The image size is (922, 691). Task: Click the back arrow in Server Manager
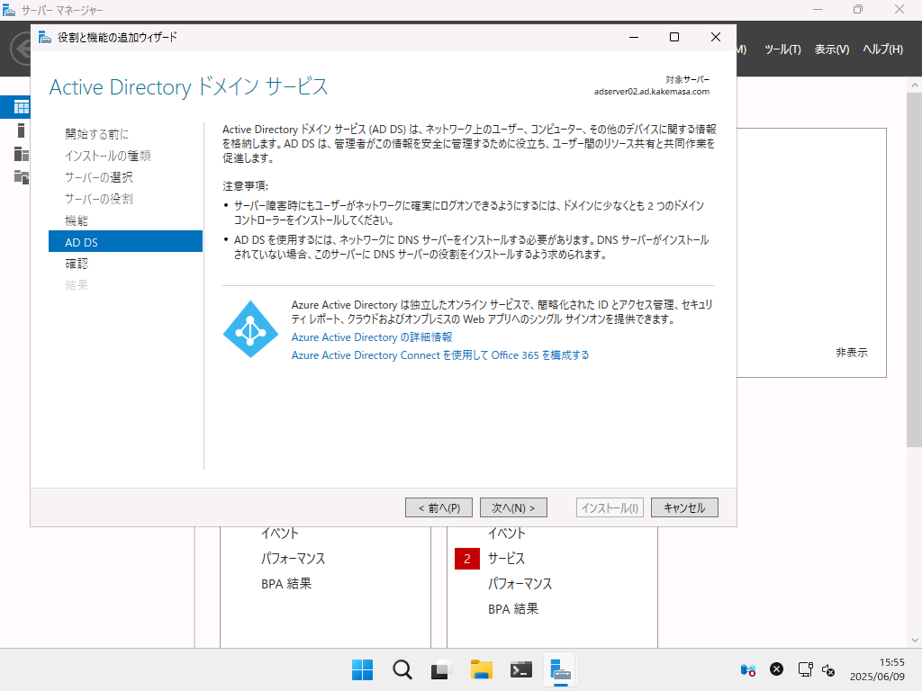(22, 49)
